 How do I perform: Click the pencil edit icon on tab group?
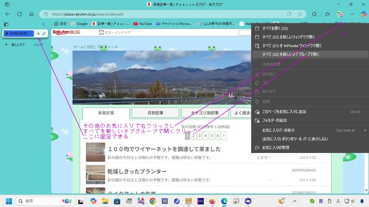click(44, 33)
